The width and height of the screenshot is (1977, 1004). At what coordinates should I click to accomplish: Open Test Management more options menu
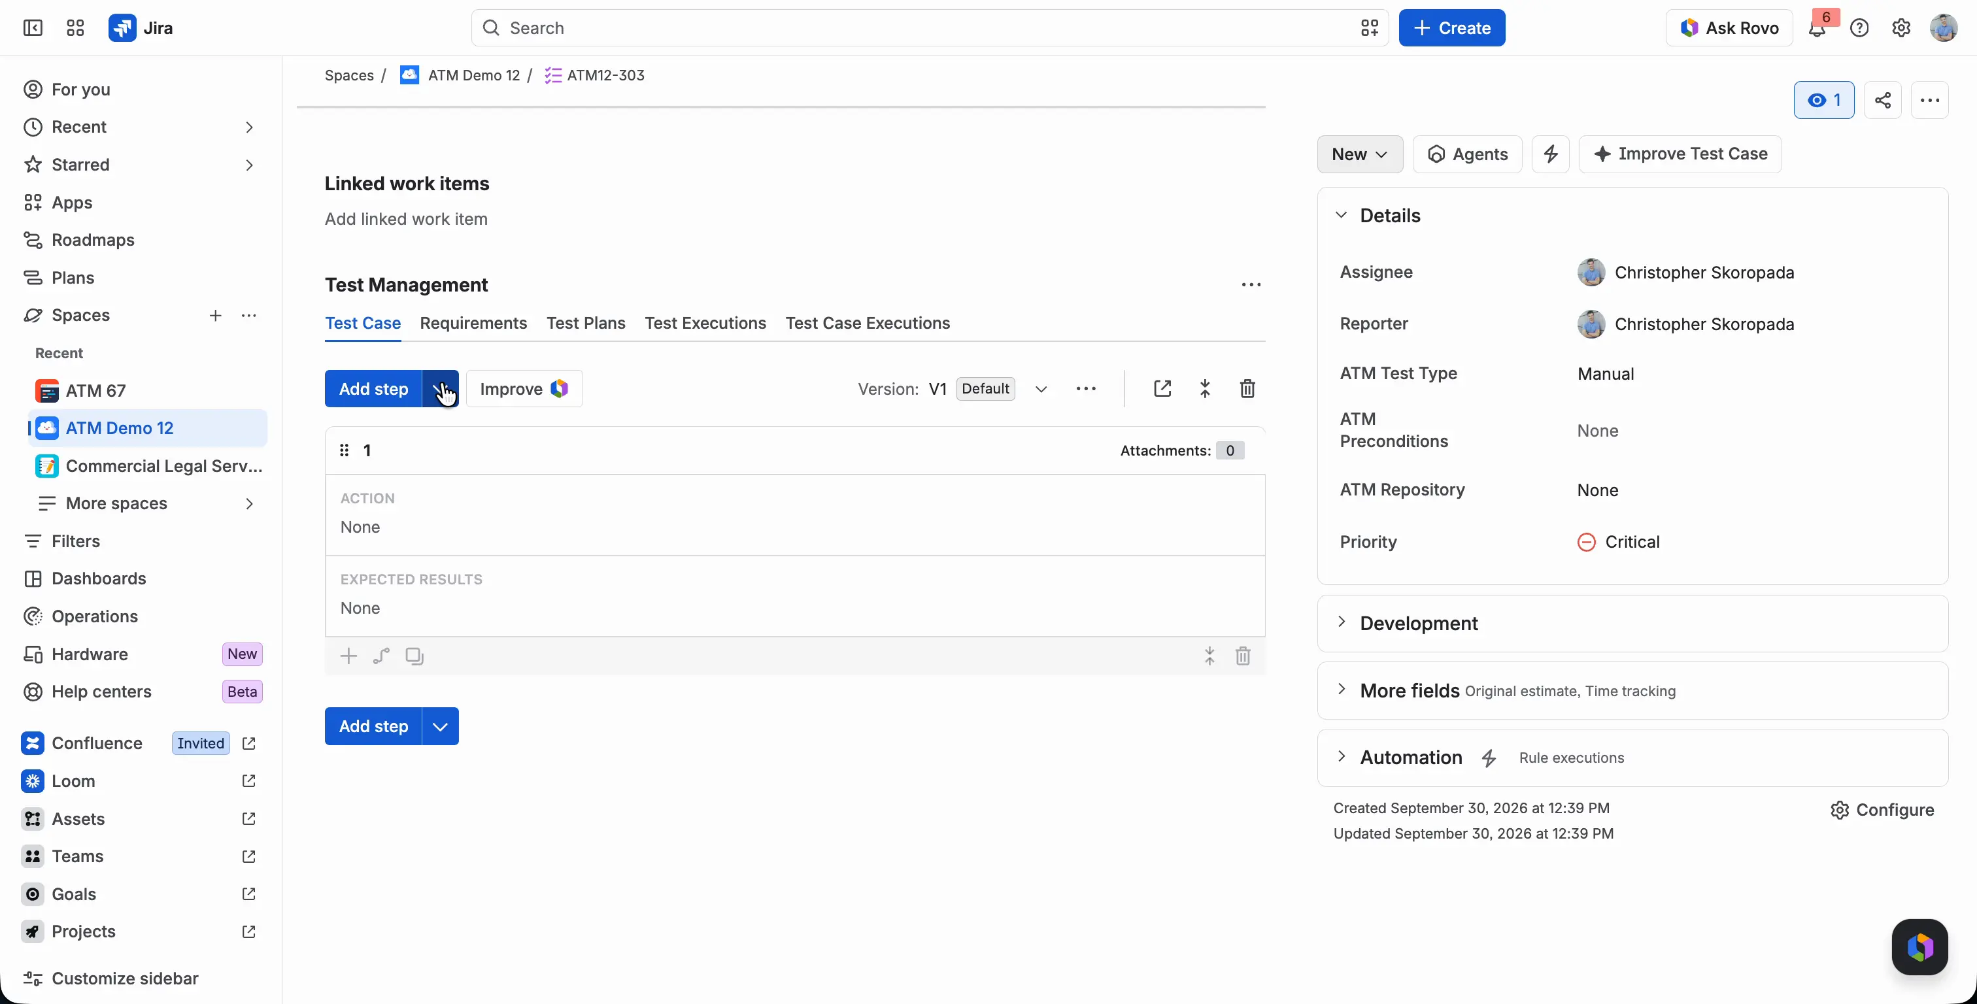[x=1251, y=285]
